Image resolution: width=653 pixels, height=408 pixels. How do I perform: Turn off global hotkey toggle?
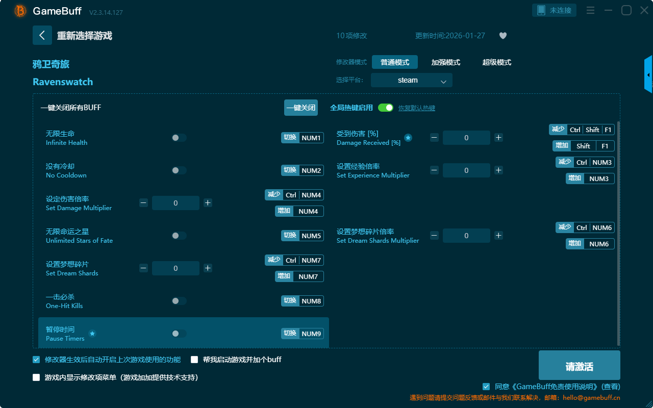pyautogui.click(x=386, y=108)
